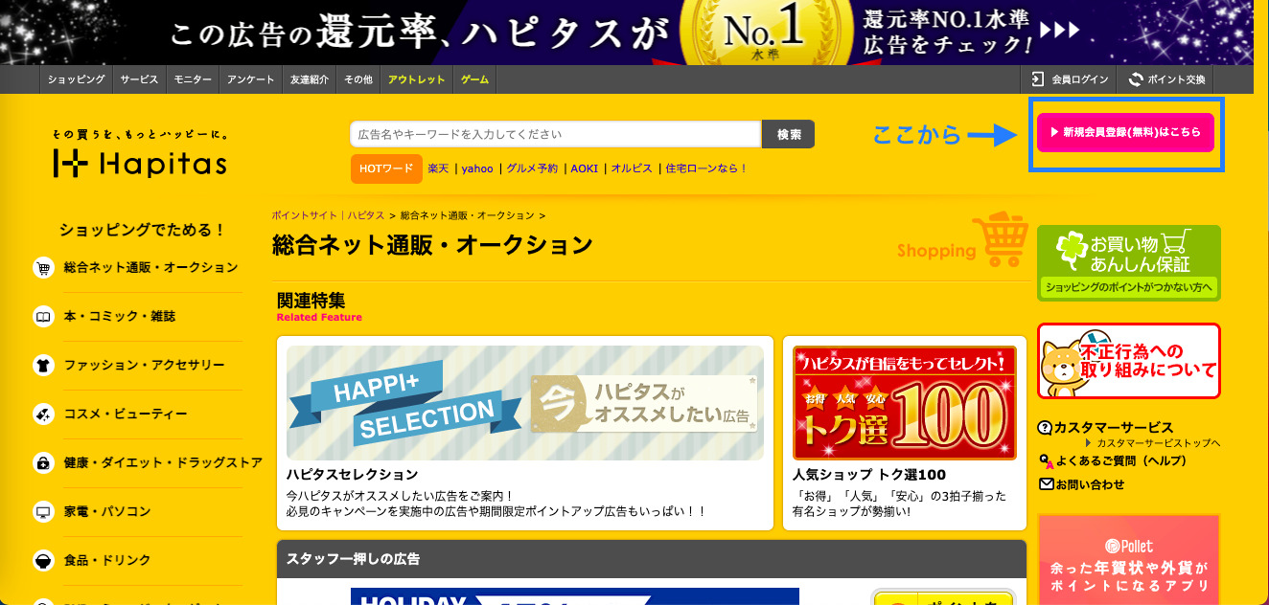This screenshot has width=1269, height=605.
Task: Click the 人気ショップ トク選100 title text
Action: coord(869,475)
